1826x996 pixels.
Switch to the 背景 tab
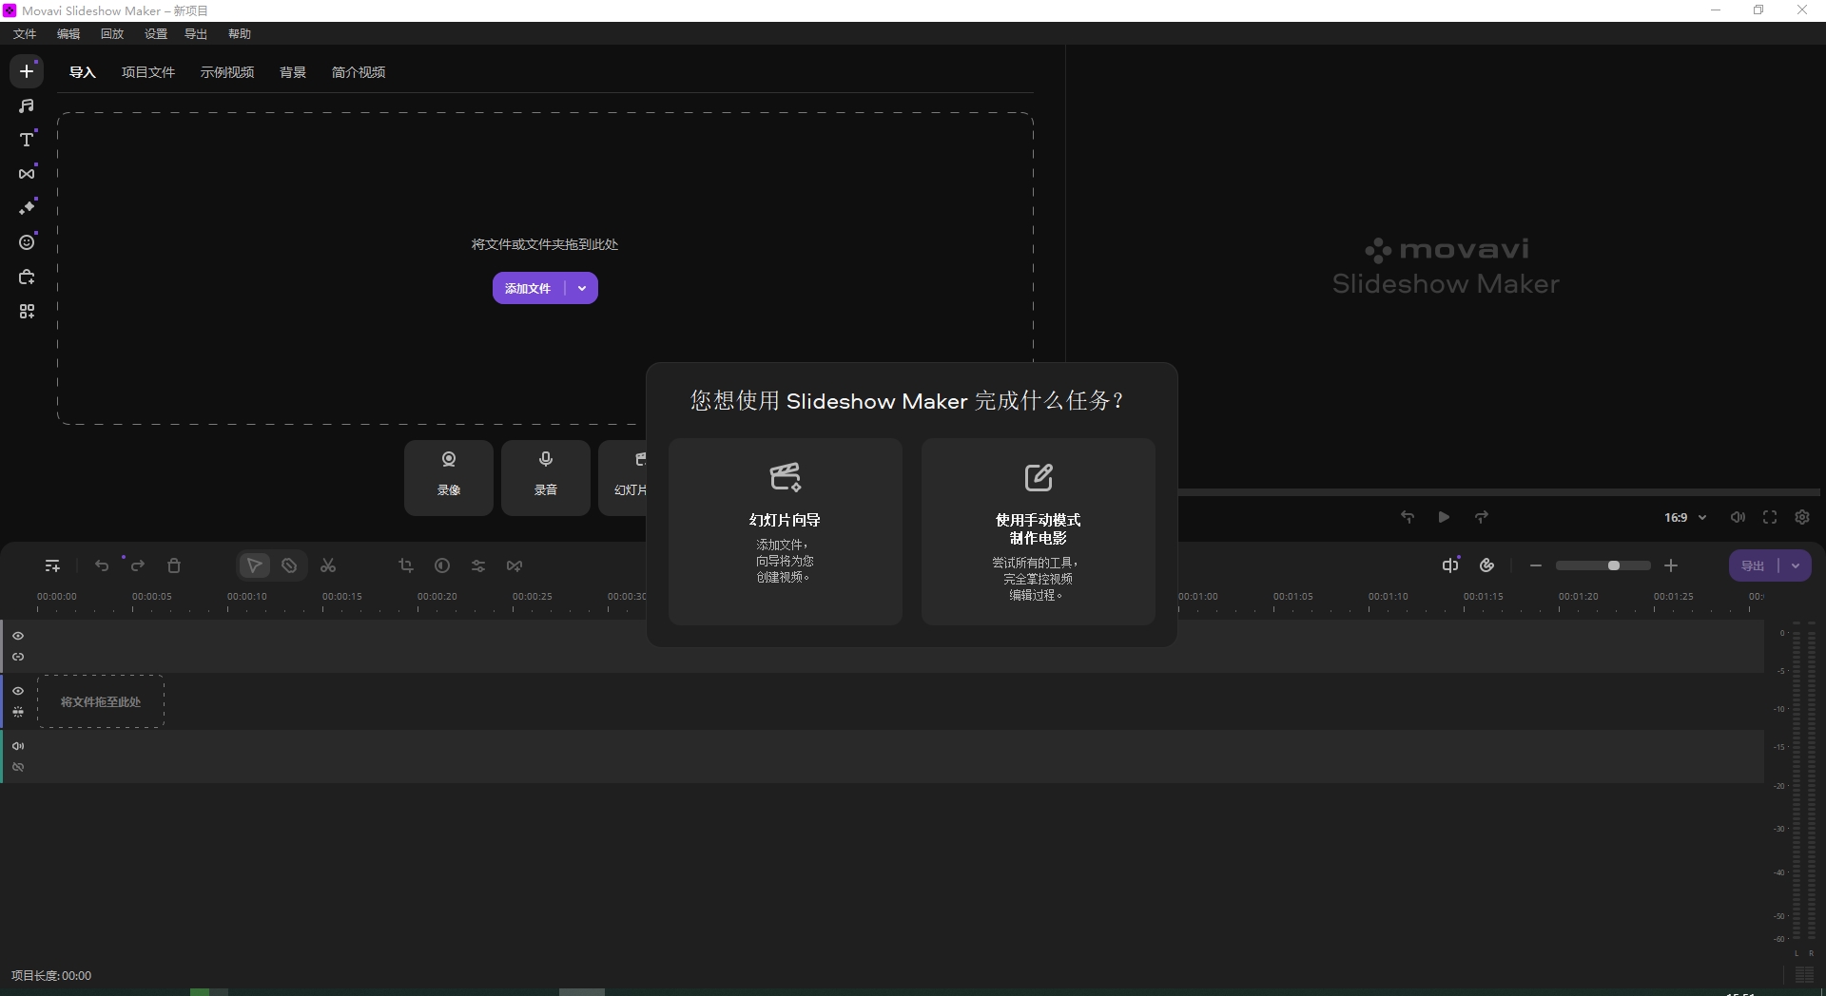tap(293, 72)
